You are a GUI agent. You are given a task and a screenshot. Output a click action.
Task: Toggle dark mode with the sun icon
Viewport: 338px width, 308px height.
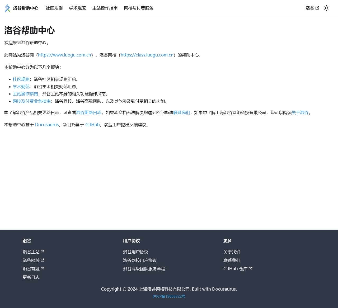(326, 8)
